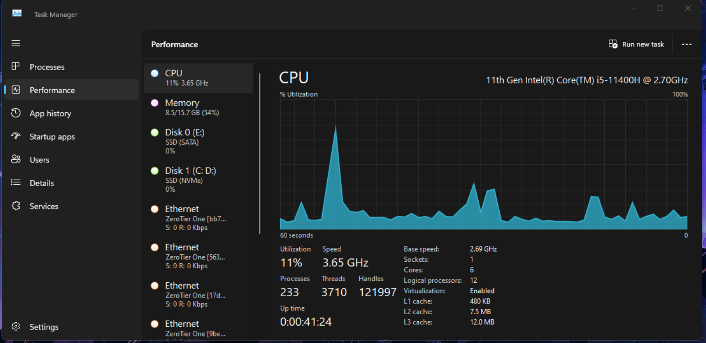This screenshot has width=706, height=343.
Task: Click the Services puzzle icon
Action: pyautogui.click(x=16, y=206)
